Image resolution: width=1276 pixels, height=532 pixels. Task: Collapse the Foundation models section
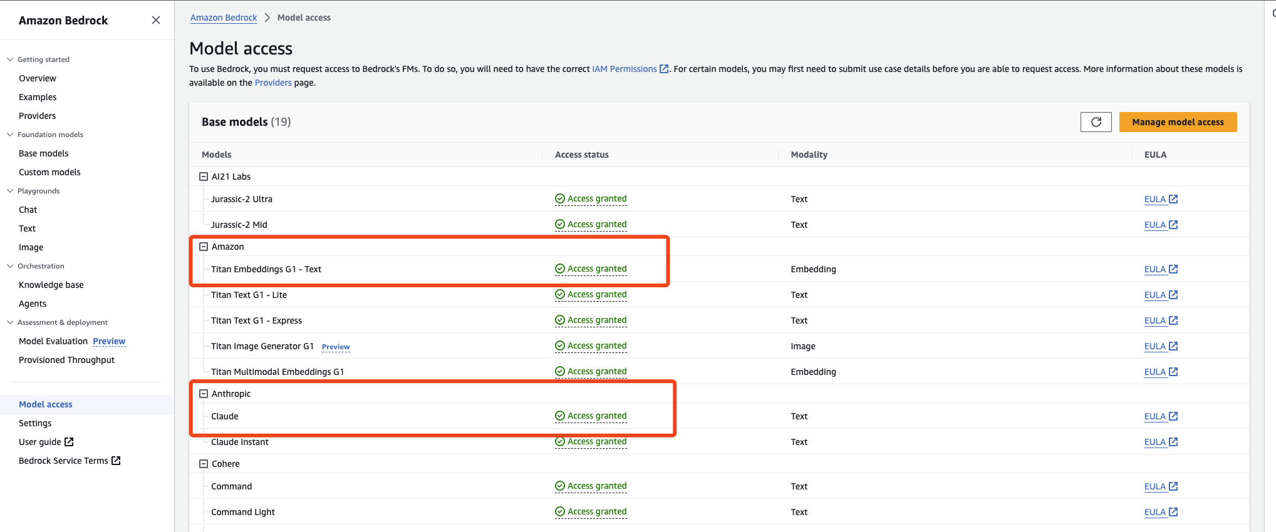pos(10,135)
